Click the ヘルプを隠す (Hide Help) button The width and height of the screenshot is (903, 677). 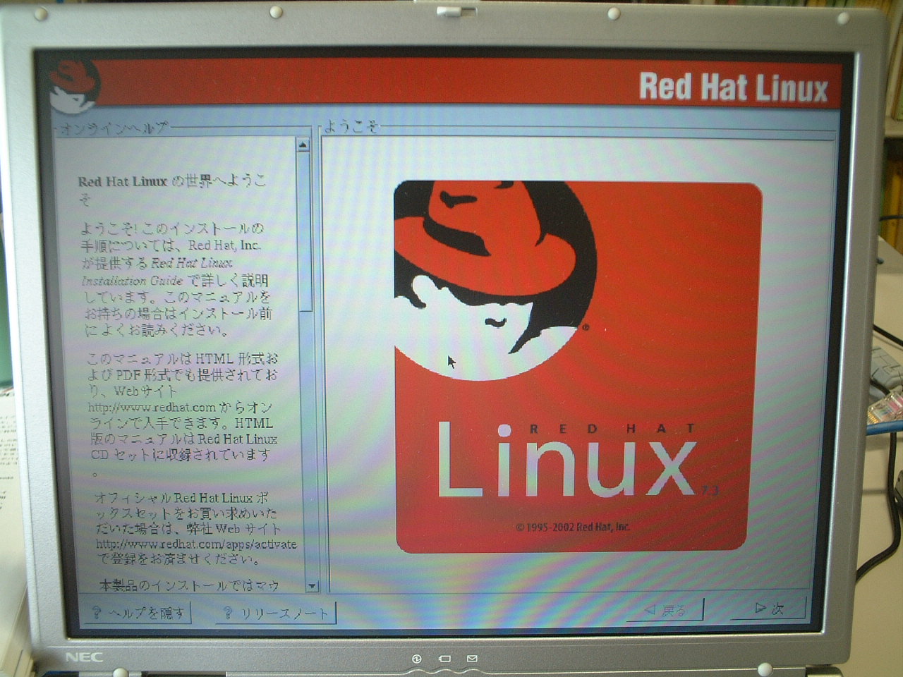137,613
